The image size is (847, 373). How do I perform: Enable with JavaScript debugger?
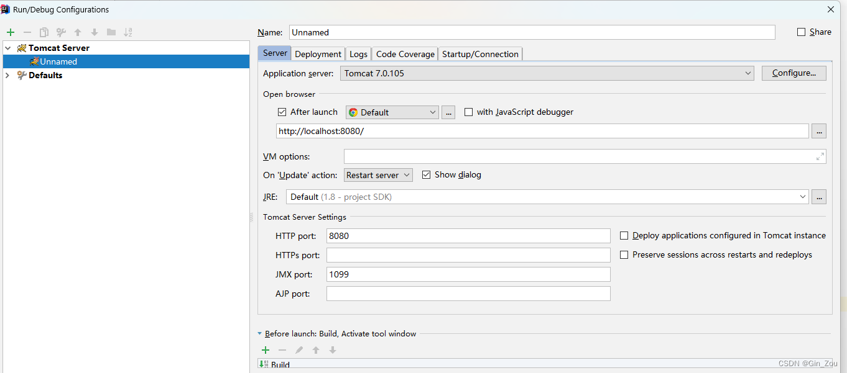(468, 112)
